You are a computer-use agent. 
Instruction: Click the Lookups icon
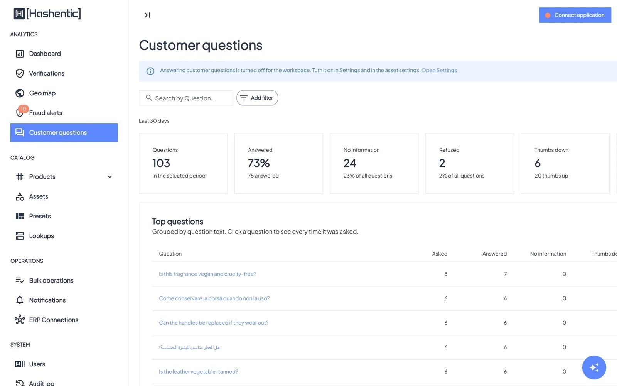20,236
